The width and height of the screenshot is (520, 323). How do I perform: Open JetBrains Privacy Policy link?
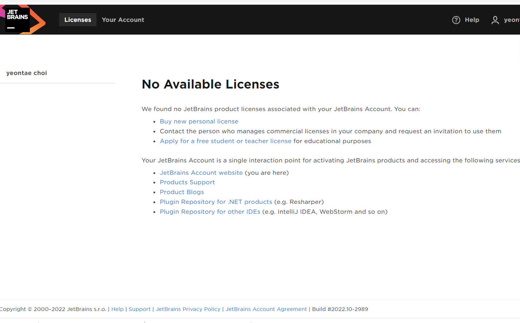188,309
